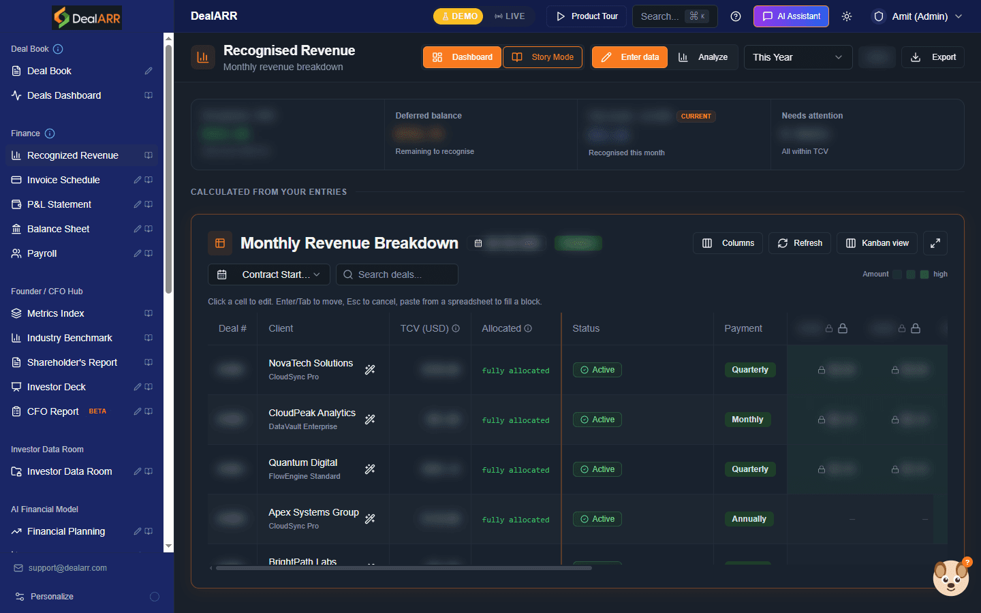Click magic wand icon for Quantum Digital
Screen dimensions: 981x613
click(370, 469)
